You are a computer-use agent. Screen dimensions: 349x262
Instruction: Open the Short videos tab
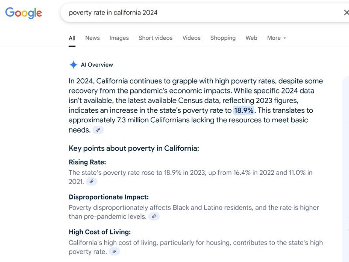click(x=155, y=38)
